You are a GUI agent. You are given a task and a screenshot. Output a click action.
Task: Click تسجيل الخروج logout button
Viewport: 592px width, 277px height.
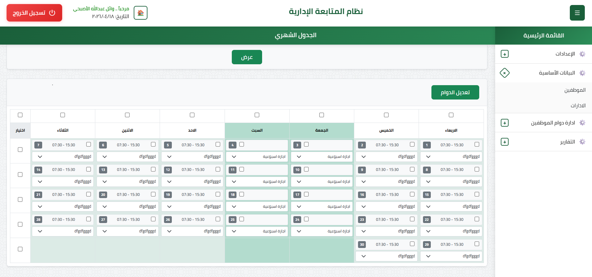click(x=34, y=13)
